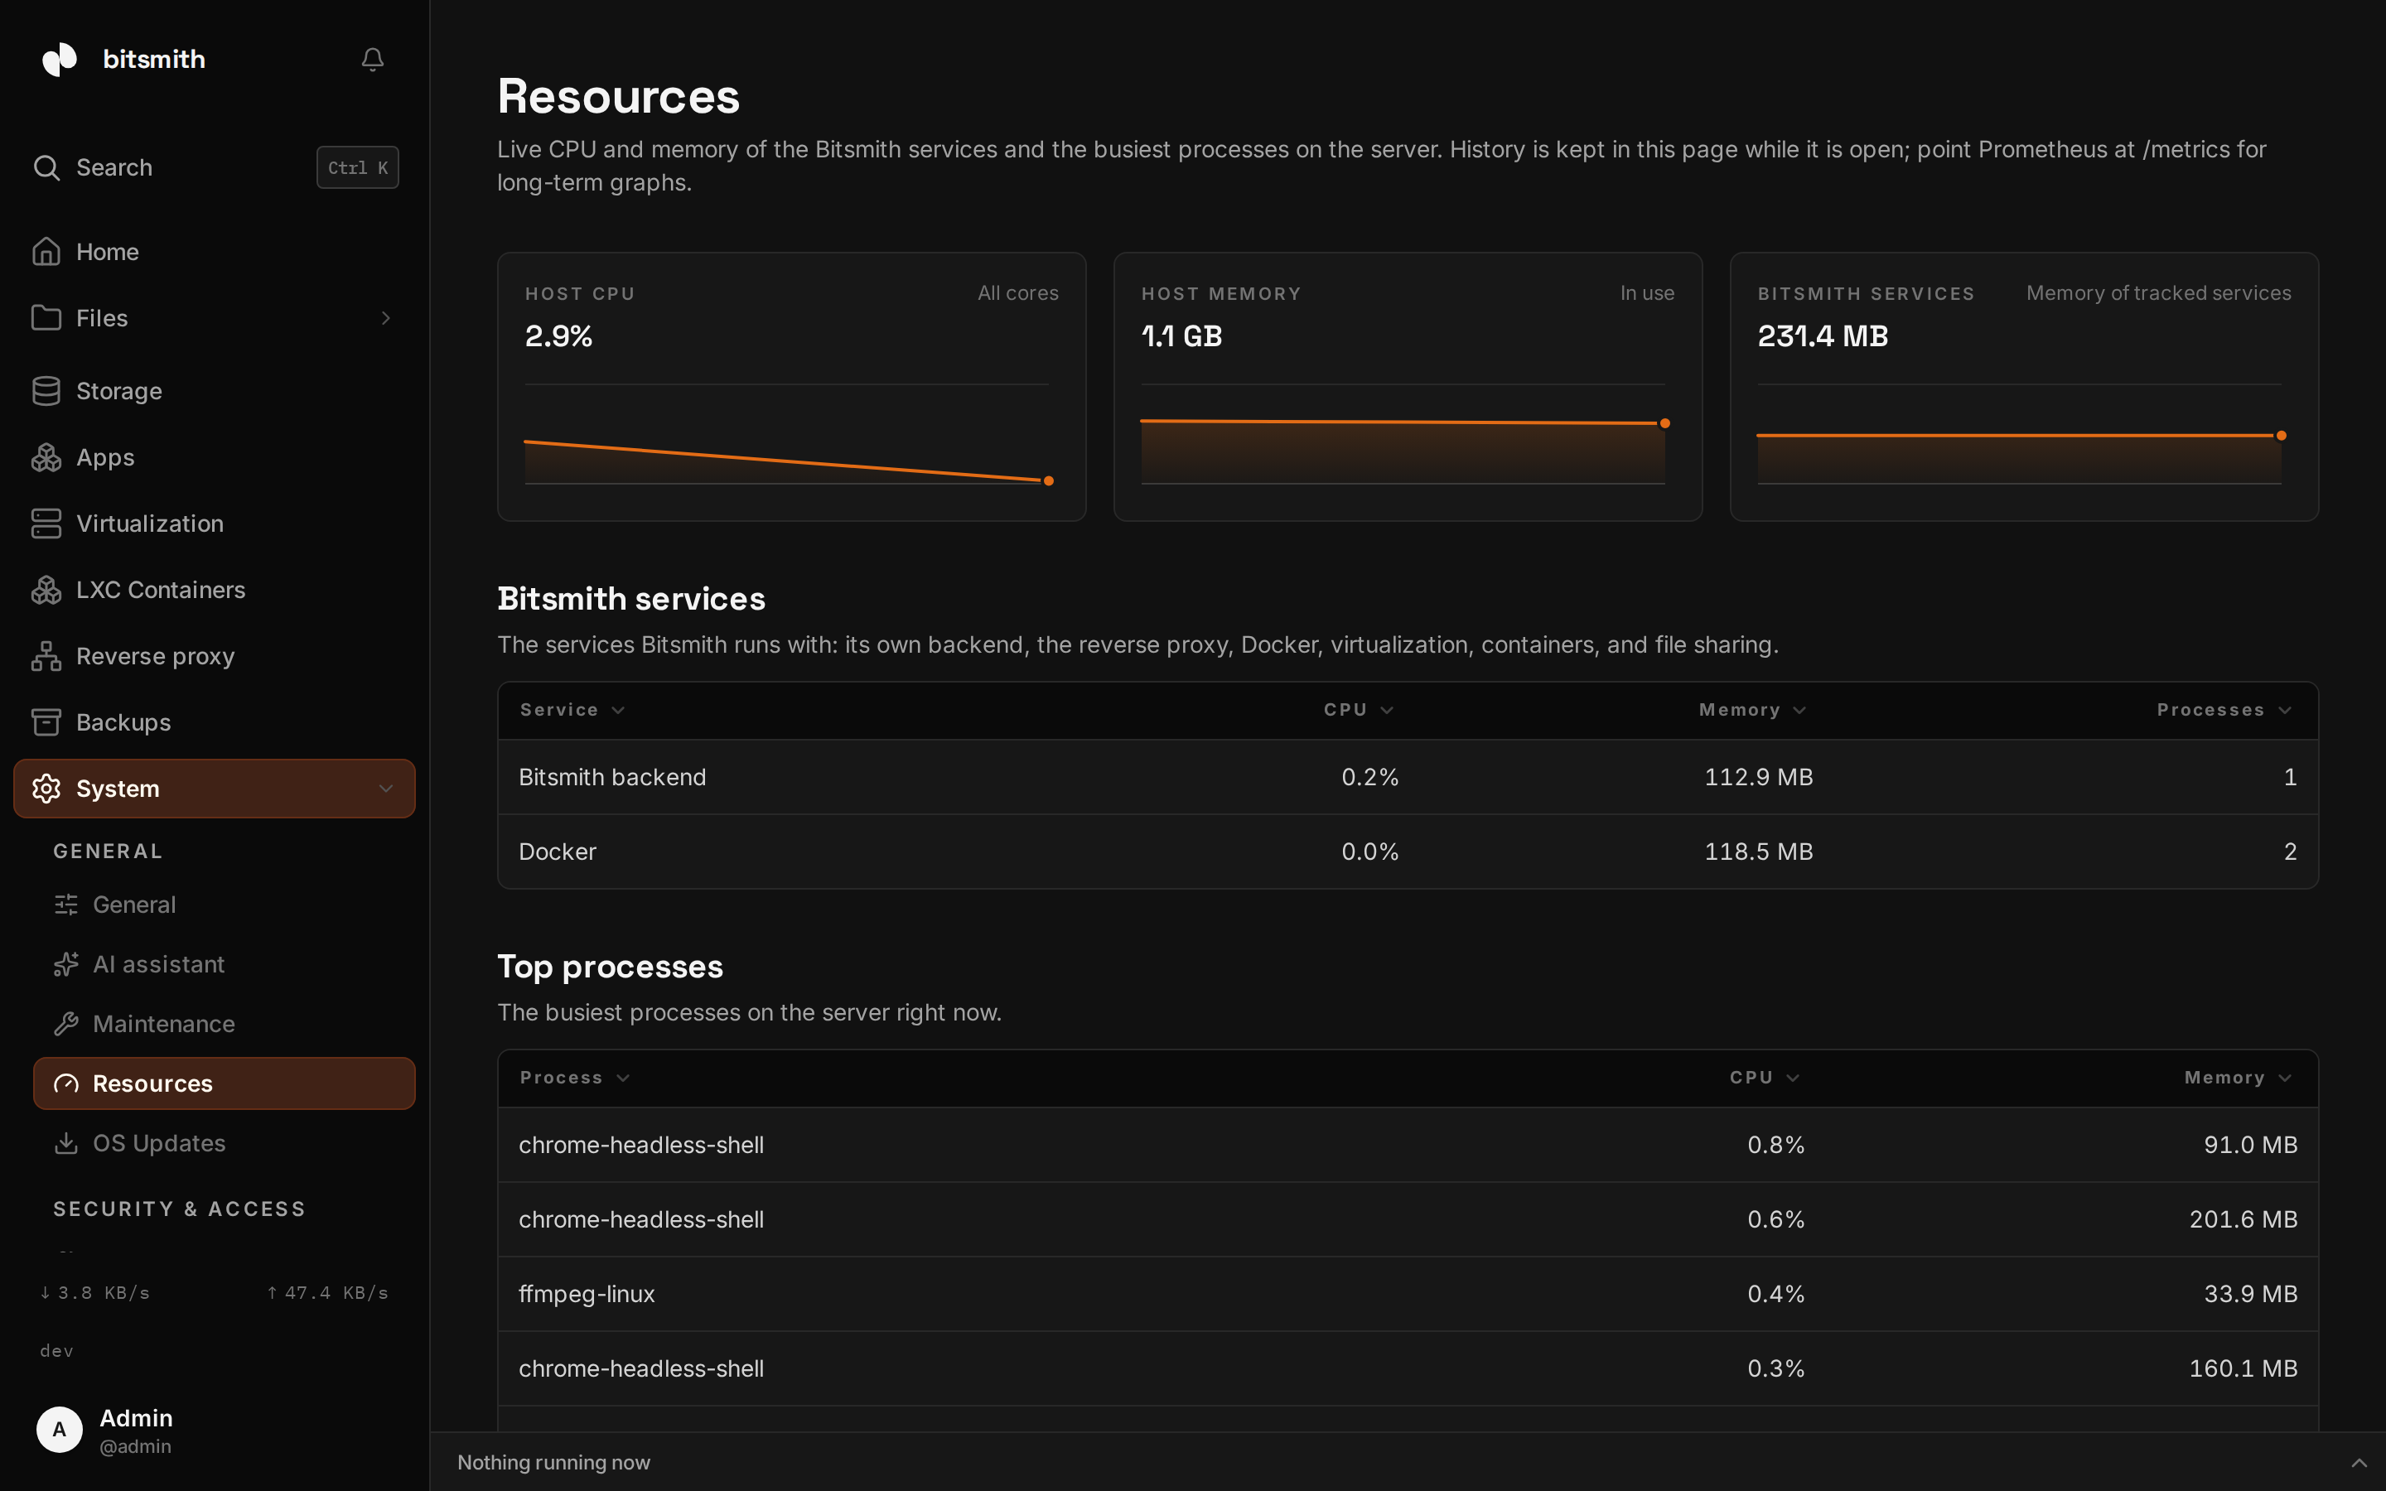2386x1491 pixels.
Task: Sort services table by CPU column
Action: tap(1359, 710)
